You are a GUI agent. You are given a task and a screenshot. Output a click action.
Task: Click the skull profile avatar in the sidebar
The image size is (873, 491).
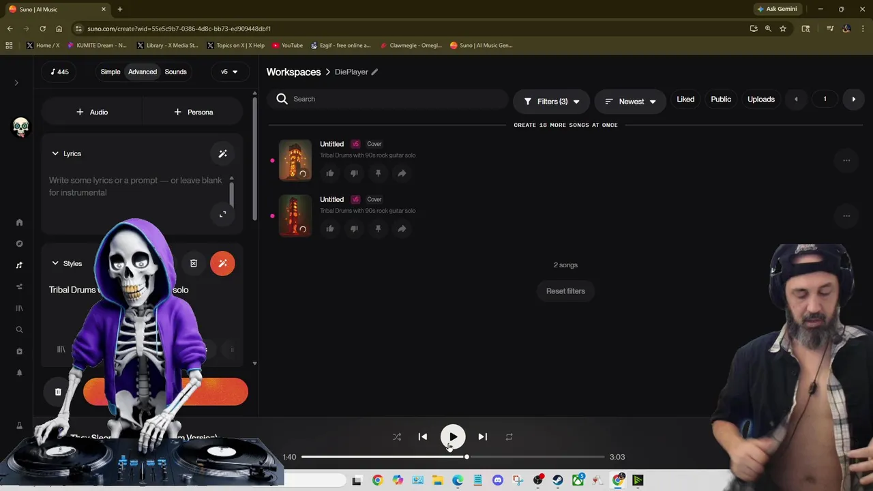(21, 127)
